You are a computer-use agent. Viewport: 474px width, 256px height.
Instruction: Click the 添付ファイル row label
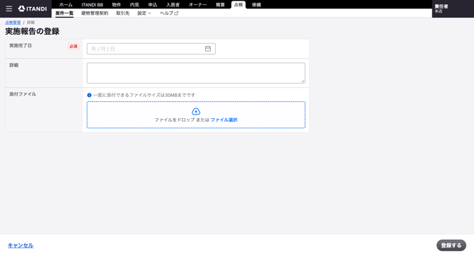[x=23, y=94]
